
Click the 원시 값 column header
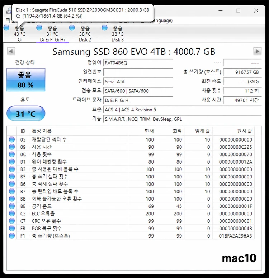pos(233,131)
